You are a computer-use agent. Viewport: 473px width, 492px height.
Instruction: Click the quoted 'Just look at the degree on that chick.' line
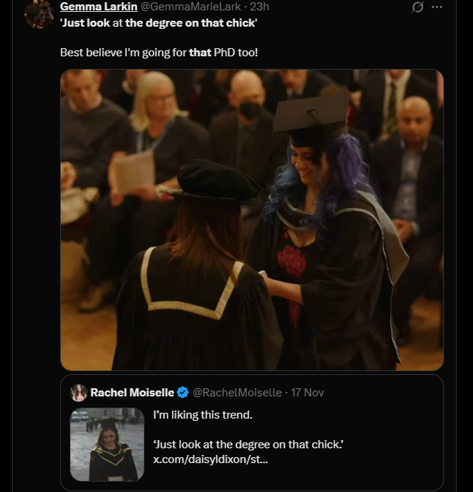coord(248,444)
